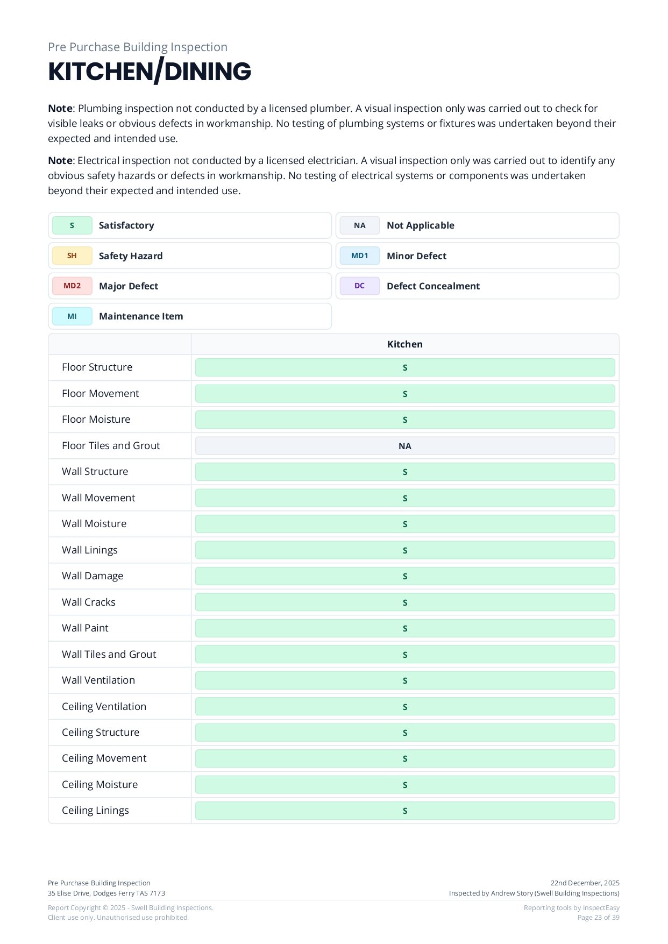Click the blue MD1 Minor Defect badge
This screenshot has height=944, width=668.
(359, 255)
